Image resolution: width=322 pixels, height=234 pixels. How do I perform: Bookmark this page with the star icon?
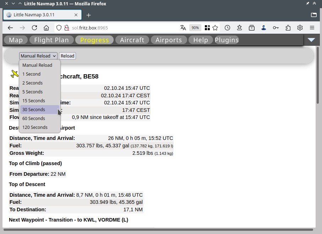click(x=215, y=28)
